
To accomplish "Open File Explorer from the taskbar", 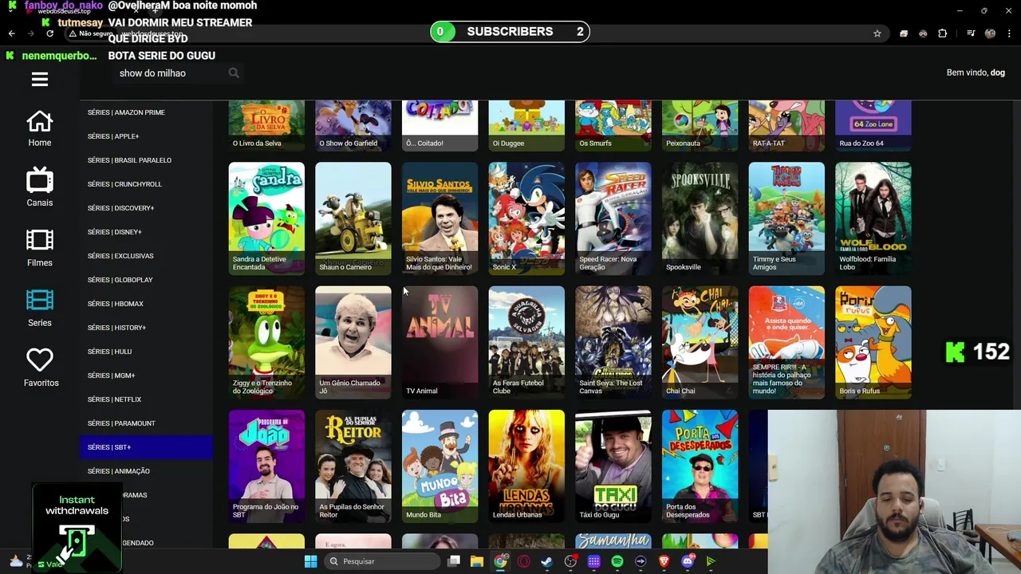I will 477,561.
